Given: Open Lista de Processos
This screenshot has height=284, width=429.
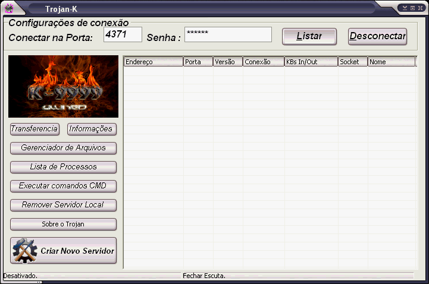Looking at the screenshot, I should click(x=63, y=167).
